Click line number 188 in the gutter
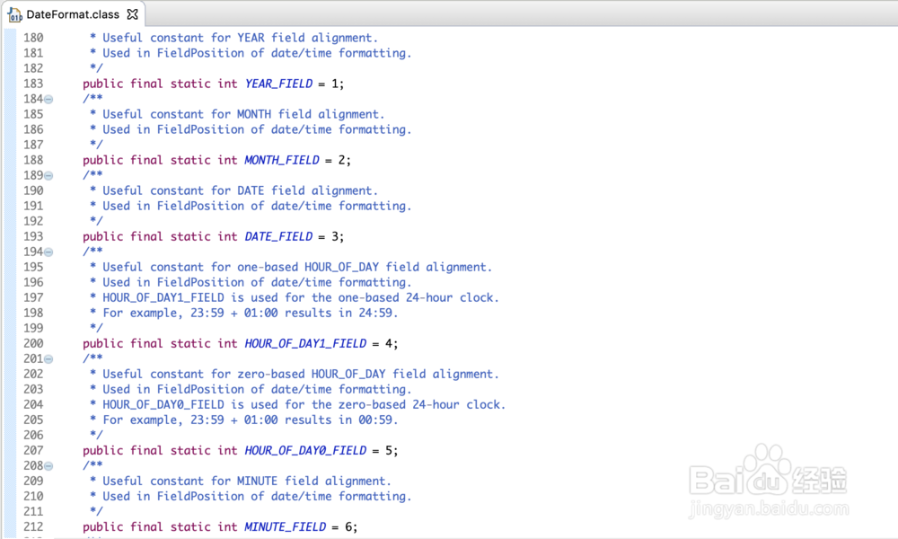Image resolution: width=898 pixels, height=539 pixels. point(33,160)
